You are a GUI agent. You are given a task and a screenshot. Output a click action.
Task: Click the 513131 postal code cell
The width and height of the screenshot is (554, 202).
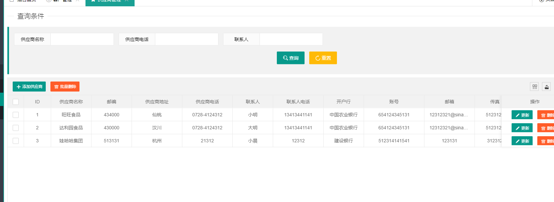pos(112,141)
